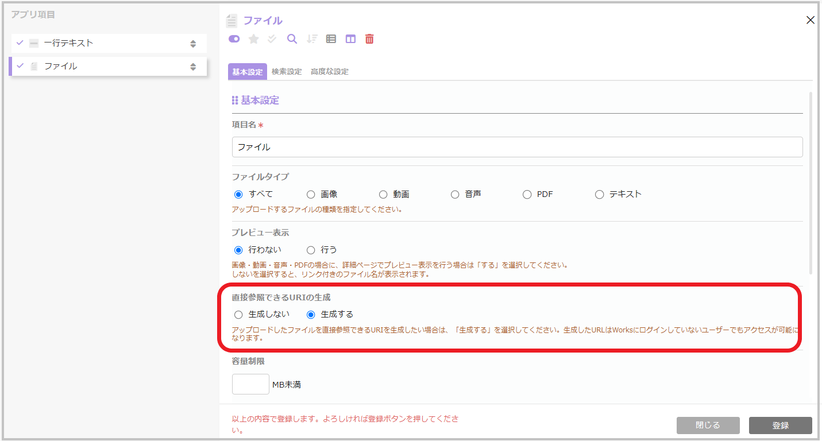822x441 pixels.
Task: Click the red trash can delete icon
Action: (x=370, y=39)
